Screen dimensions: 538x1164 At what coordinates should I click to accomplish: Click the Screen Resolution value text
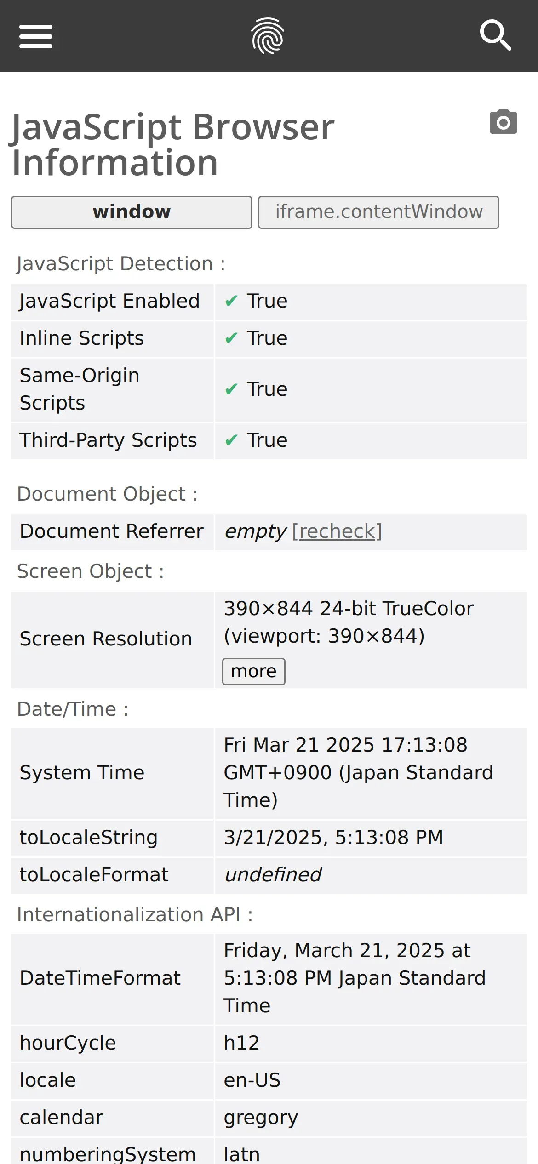click(349, 622)
